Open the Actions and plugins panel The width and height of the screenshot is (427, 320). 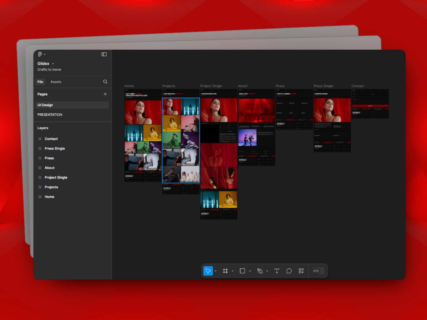tap(301, 271)
